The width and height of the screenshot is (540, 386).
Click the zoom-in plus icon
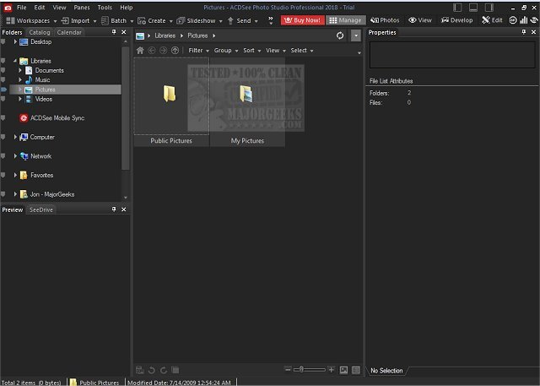(x=332, y=370)
